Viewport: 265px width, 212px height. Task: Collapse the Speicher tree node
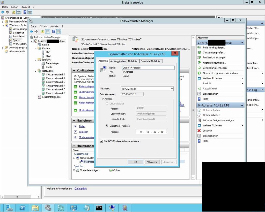[x=36, y=60]
